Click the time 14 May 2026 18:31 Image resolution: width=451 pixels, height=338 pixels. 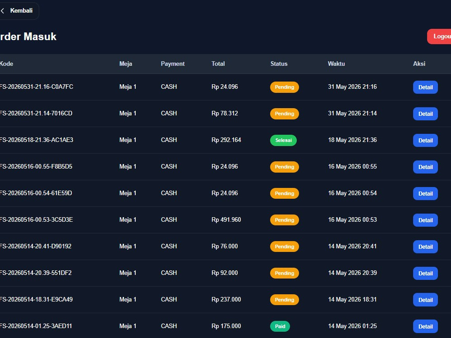coord(352,300)
